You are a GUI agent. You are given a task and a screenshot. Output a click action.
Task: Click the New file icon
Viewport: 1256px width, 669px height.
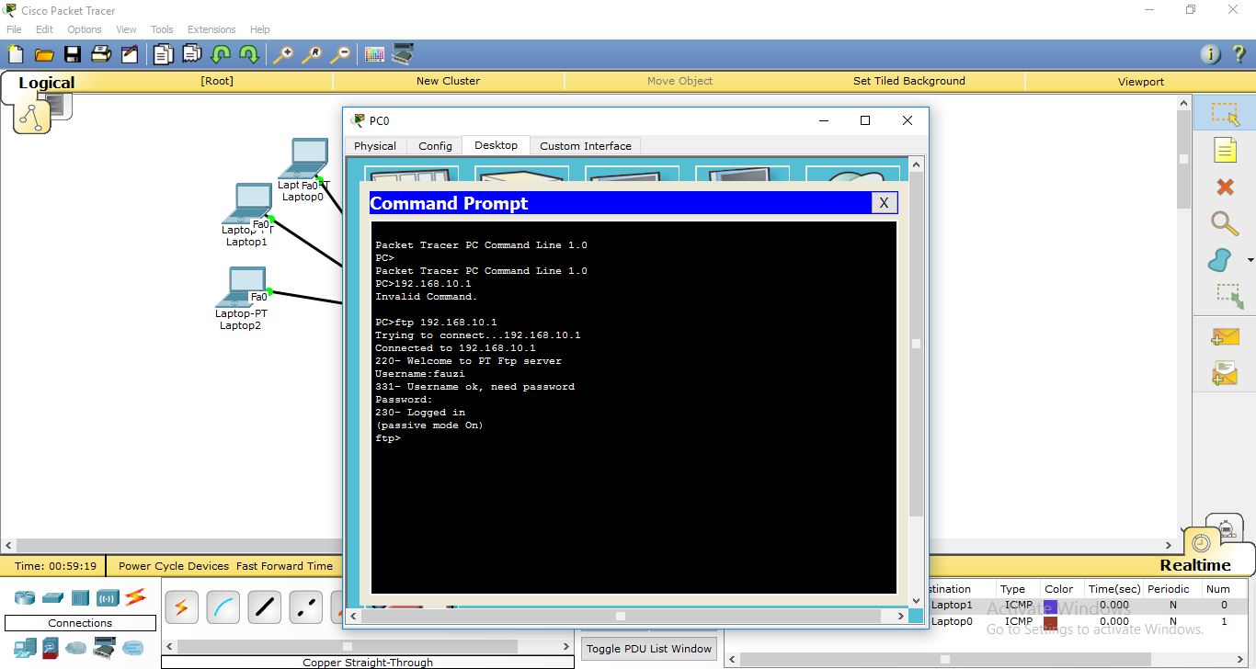(x=16, y=54)
